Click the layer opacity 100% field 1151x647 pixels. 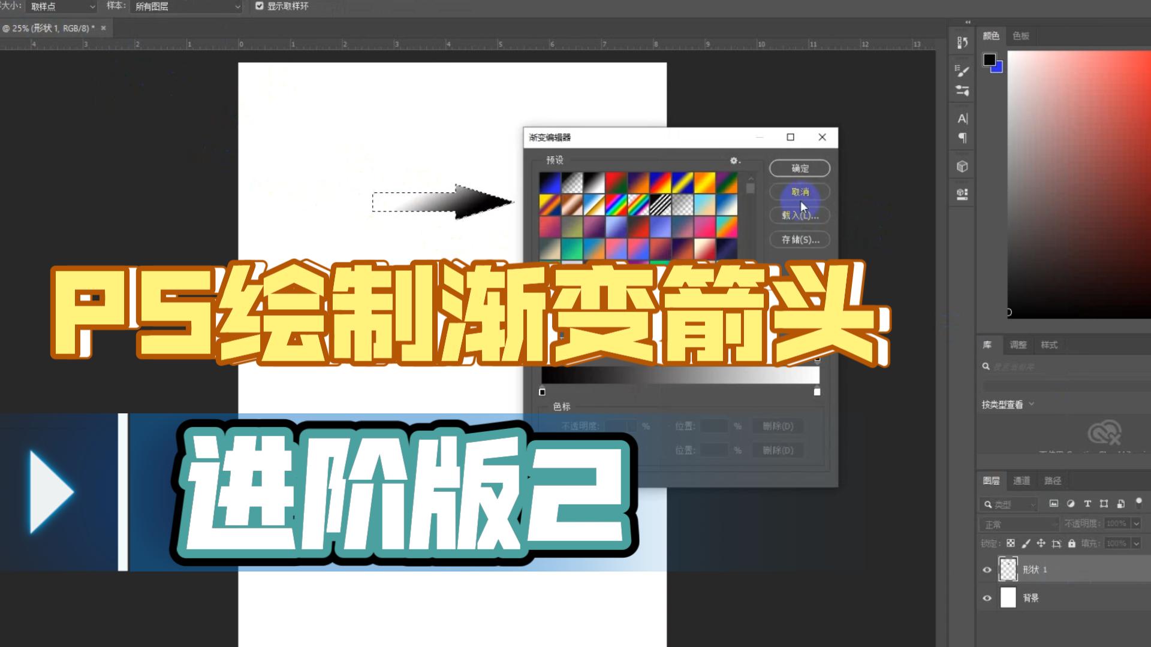(x=1116, y=524)
